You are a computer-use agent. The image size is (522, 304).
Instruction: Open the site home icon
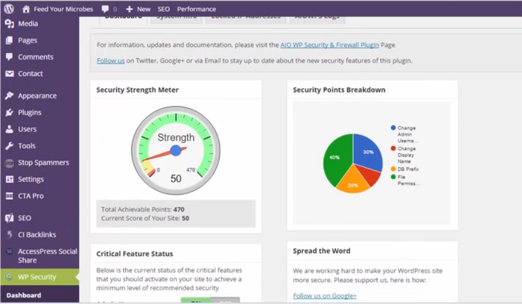pyautogui.click(x=26, y=9)
